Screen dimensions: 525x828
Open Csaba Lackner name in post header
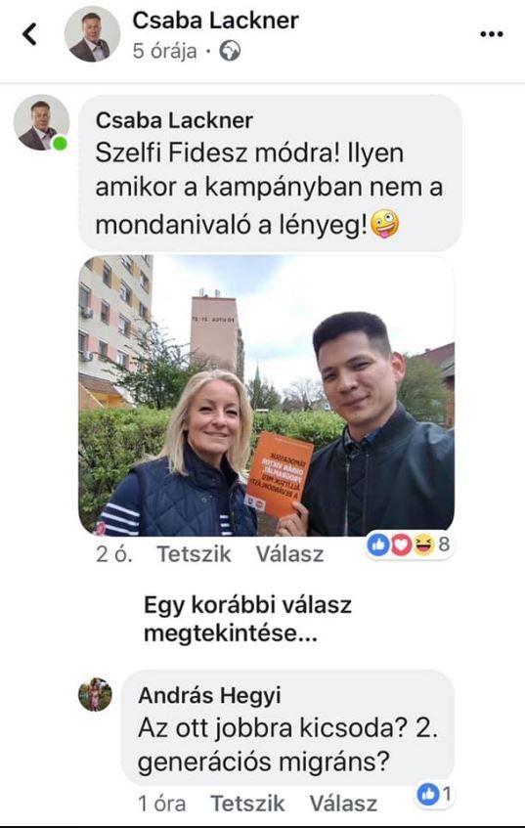215,21
